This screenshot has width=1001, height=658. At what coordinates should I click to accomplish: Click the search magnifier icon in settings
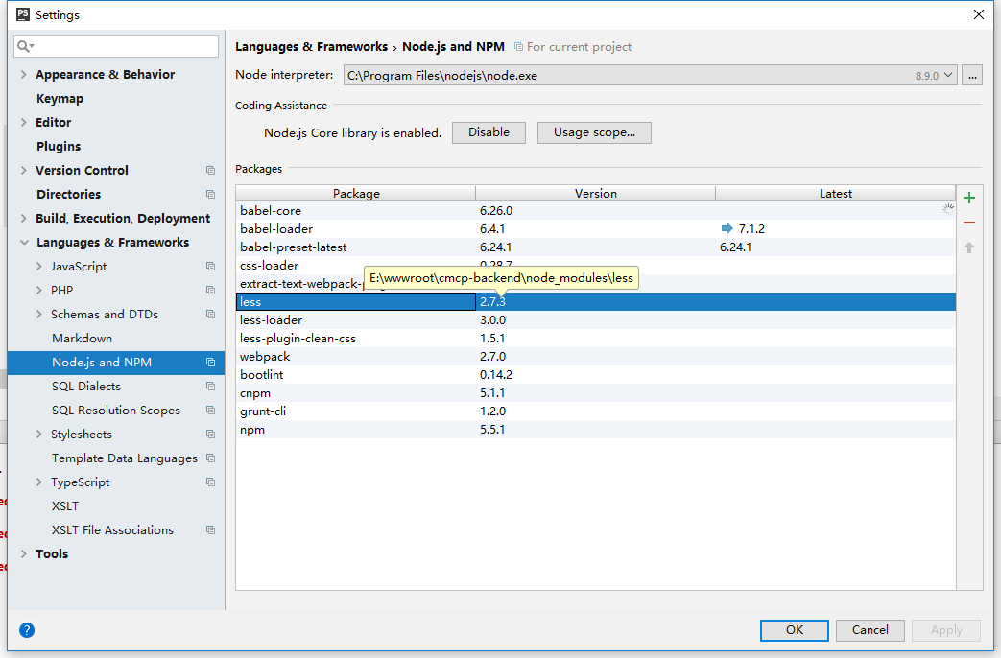(x=25, y=46)
